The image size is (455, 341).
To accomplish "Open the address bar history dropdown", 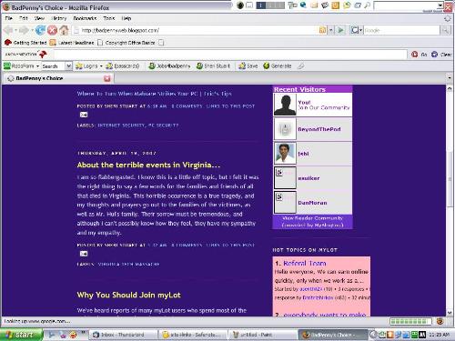I will [331, 30].
